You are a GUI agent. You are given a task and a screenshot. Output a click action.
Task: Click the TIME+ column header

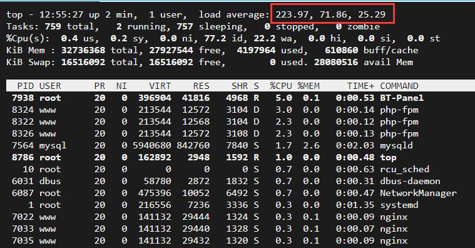360,86
